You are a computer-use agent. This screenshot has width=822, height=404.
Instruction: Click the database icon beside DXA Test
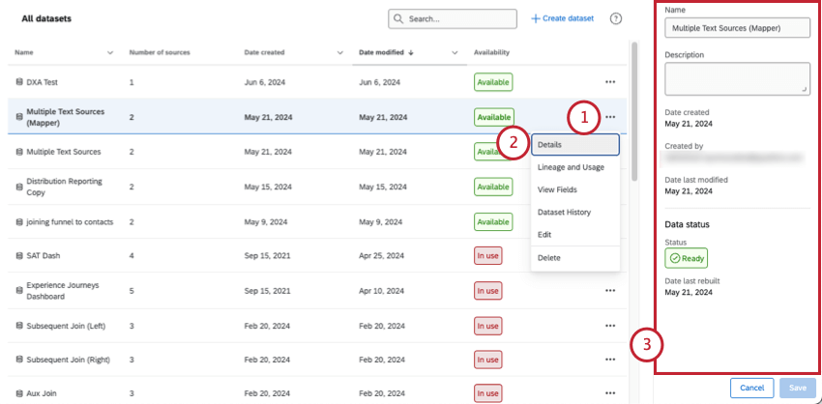(x=18, y=82)
